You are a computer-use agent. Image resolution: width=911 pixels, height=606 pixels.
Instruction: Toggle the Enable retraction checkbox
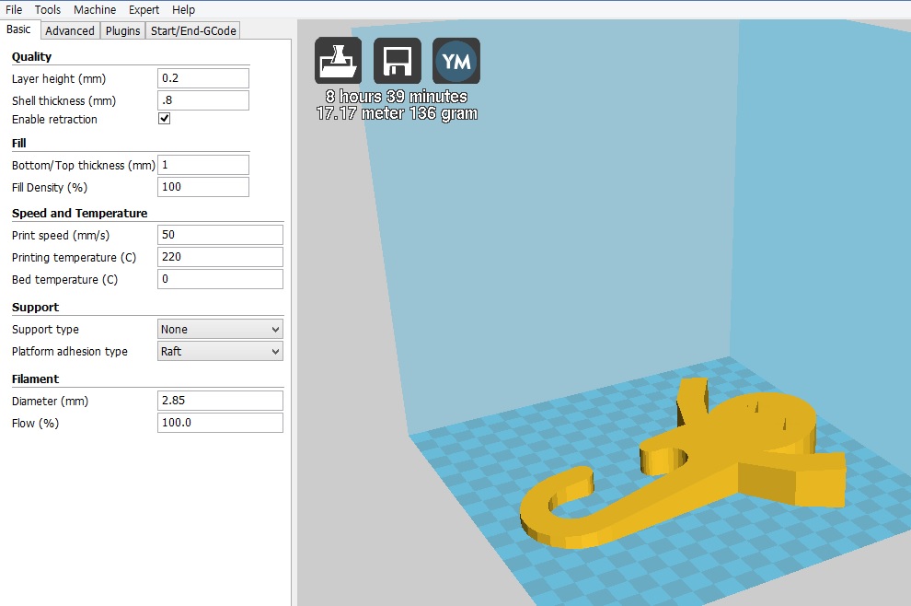(165, 119)
